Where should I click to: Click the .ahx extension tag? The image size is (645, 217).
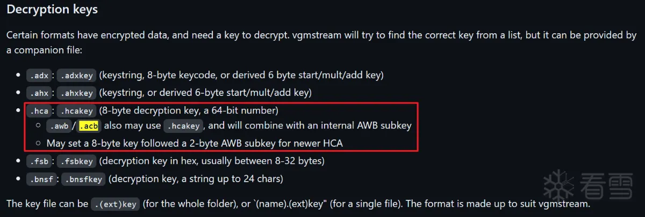click(x=40, y=93)
